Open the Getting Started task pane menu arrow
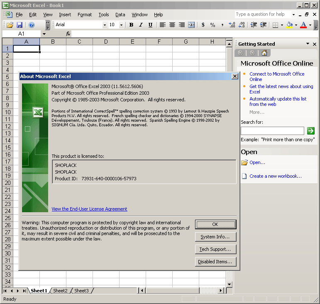This screenshot has height=304, width=320. (308, 44)
